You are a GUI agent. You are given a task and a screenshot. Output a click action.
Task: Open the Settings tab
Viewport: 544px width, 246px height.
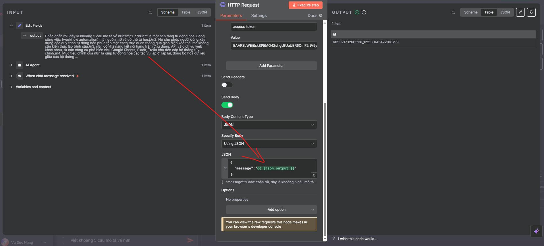tap(259, 15)
